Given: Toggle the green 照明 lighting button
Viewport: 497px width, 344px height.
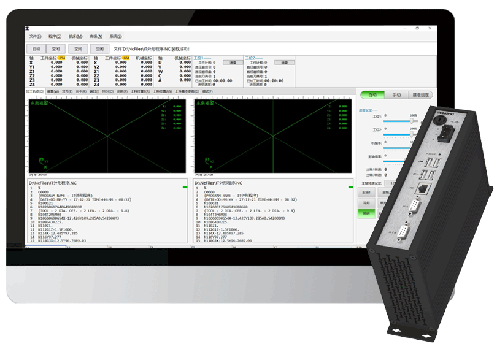Looking at the screenshot, I should (365, 213).
